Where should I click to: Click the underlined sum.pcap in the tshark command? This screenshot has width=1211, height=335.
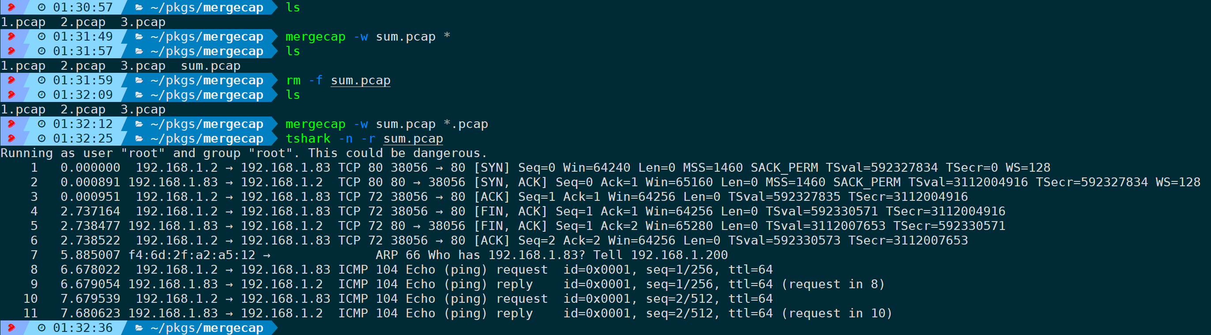point(413,139)
